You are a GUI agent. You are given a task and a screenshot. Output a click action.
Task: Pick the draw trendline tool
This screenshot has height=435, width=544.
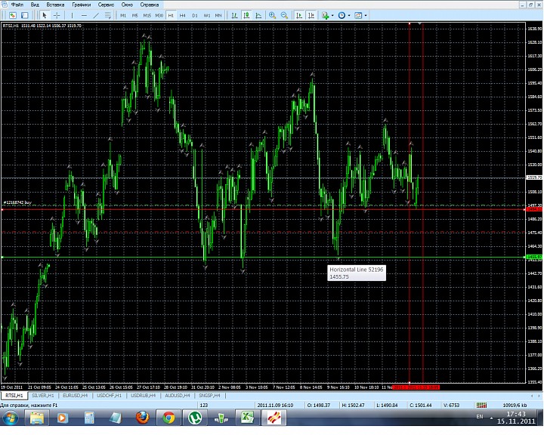(x=96, y=15)
